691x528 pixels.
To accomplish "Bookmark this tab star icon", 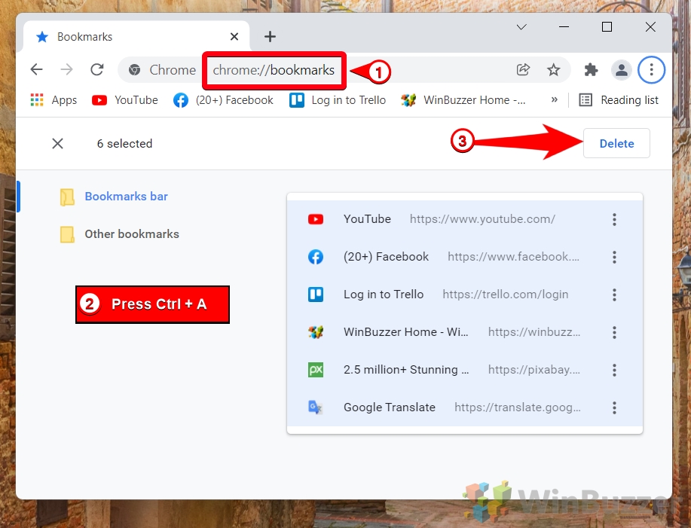I will pos(554,69).
